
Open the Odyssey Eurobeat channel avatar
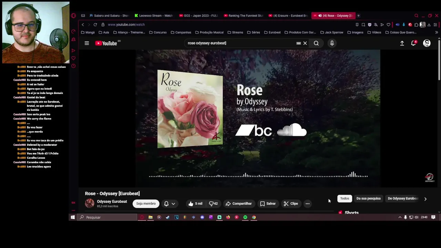click(x=90, y=203)
